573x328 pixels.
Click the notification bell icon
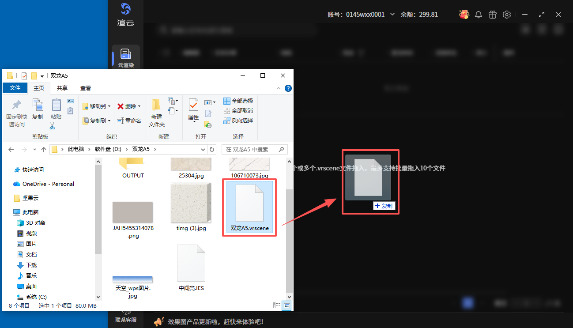(x=478, y=15)
